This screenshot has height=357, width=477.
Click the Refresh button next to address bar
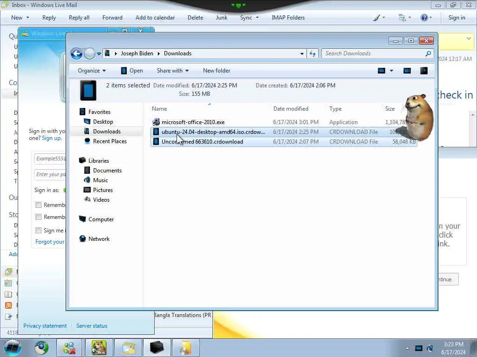point(313,54)
